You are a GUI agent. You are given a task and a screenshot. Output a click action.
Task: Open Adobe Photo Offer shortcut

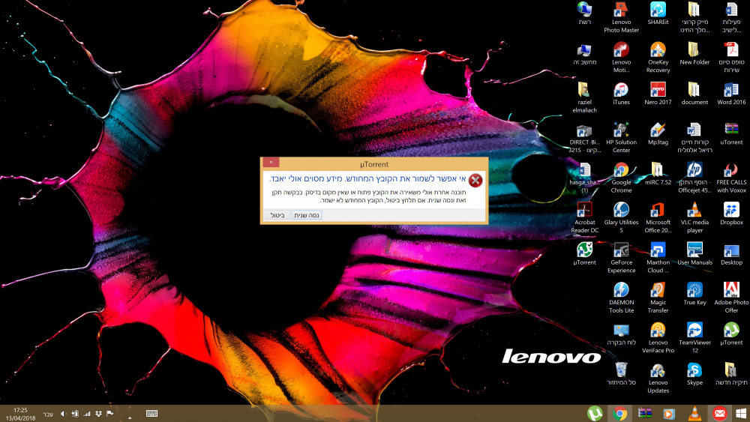[x=731, y=298]
